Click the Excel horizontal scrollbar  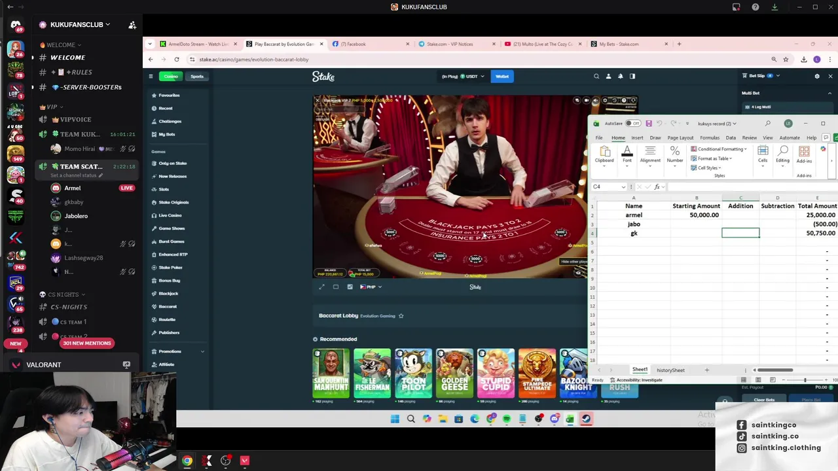point(776,370)
